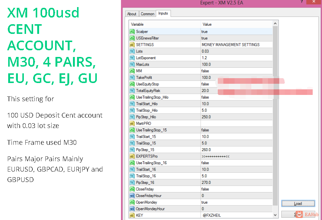Select the TrailStop_15 variable name
This screenshot has height=220, width=322.
[146, 143]
